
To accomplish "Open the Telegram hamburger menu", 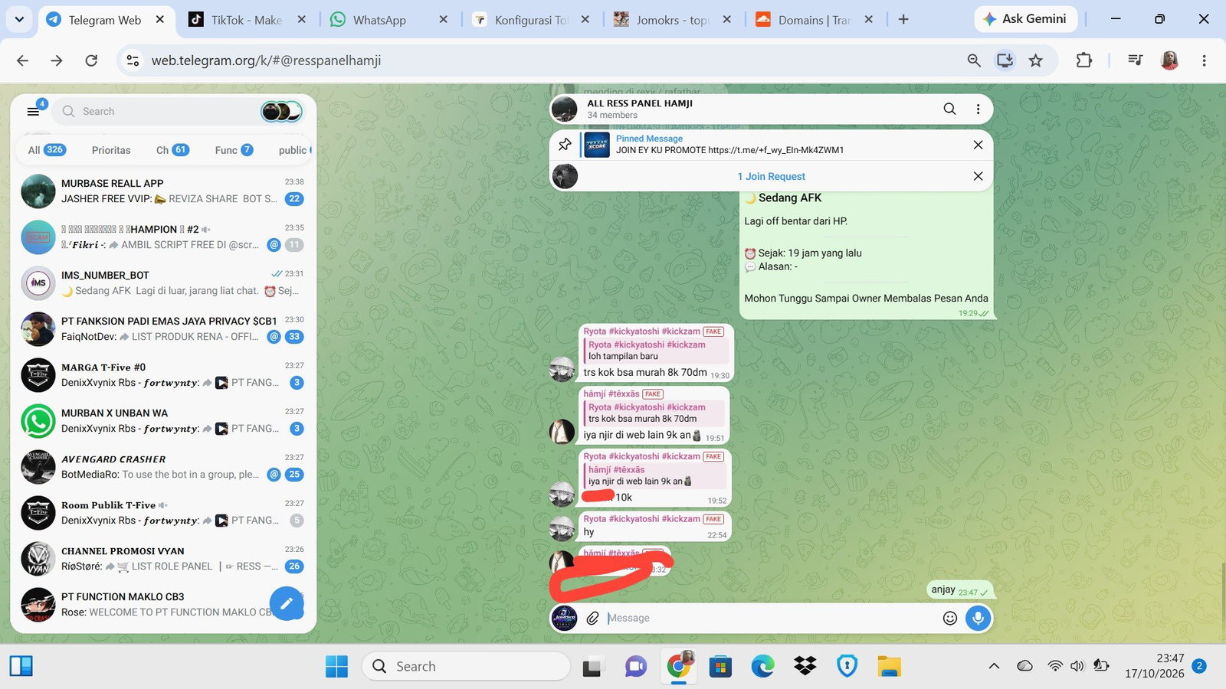I will pos(33,112).
